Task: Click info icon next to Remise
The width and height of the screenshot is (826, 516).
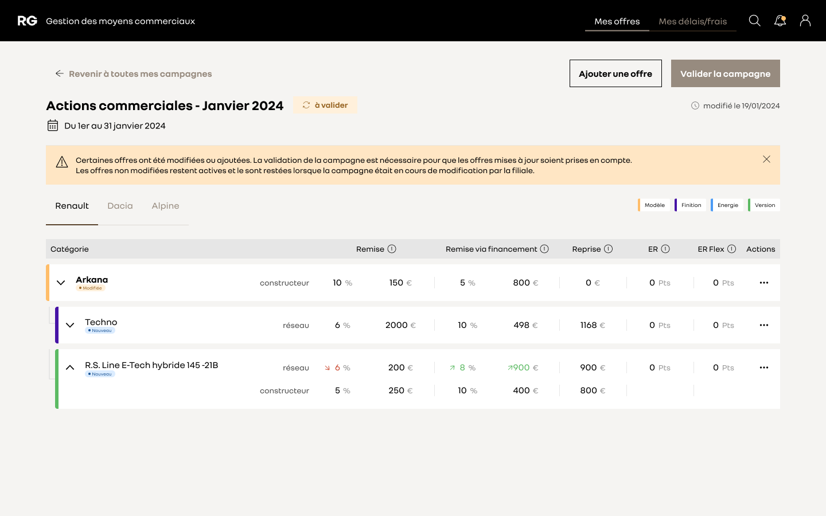Action: pos(392,249)
